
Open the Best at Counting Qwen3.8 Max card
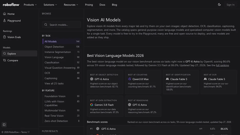pyautogui.click(x=143, y=82)
